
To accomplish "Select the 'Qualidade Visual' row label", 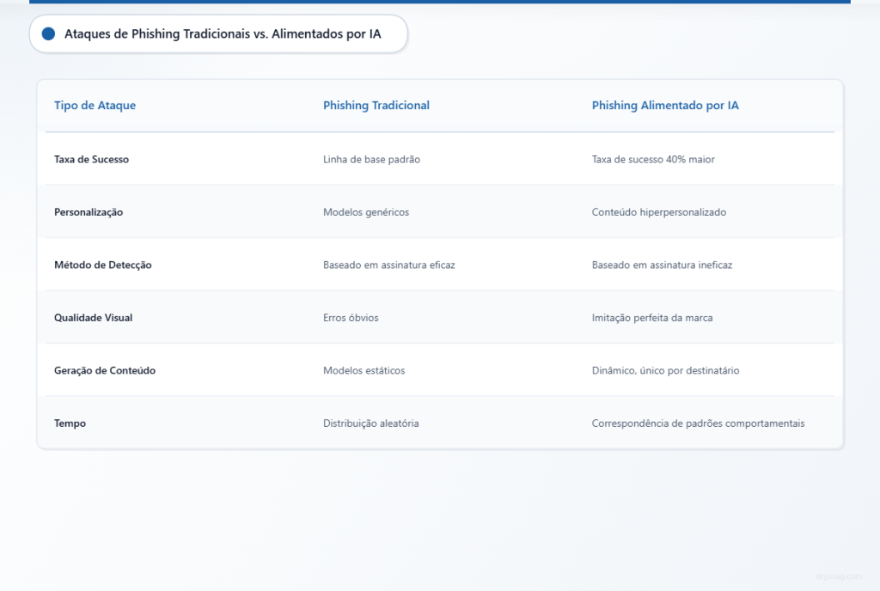I will click(93, 317).
